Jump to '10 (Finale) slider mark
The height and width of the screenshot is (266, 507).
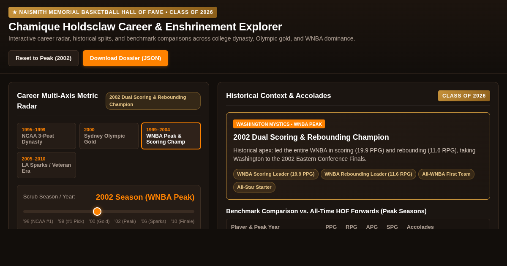click(183, 221)
